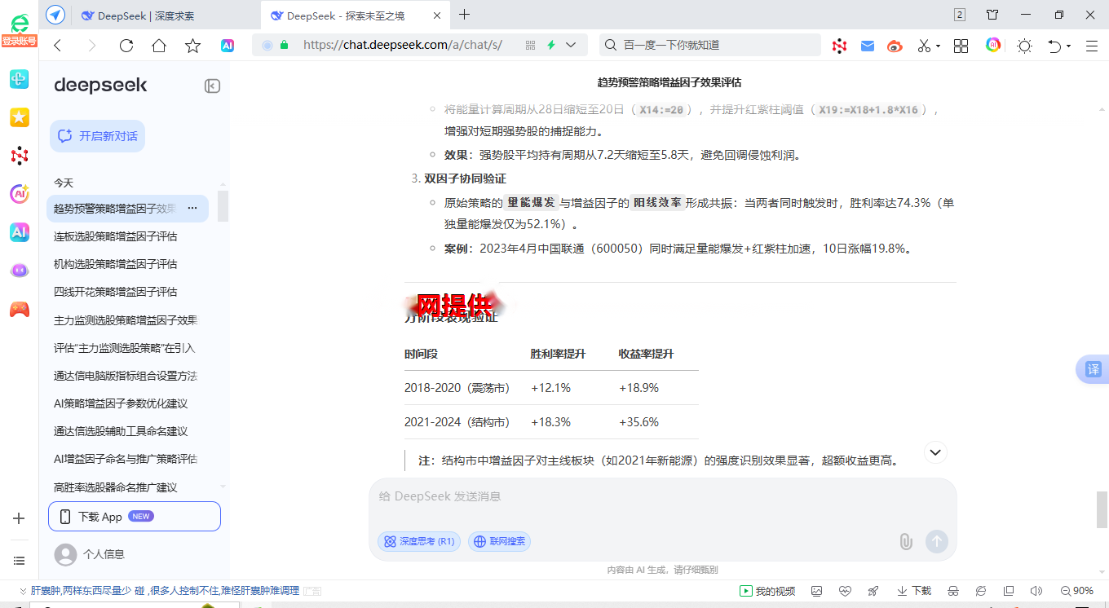Open 下载 downloads in status bar

[x=914, y=591]
